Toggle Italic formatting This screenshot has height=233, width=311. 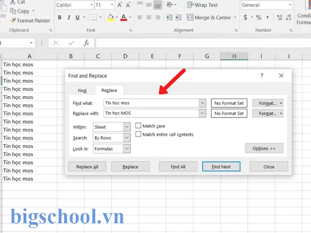[69, 17]
